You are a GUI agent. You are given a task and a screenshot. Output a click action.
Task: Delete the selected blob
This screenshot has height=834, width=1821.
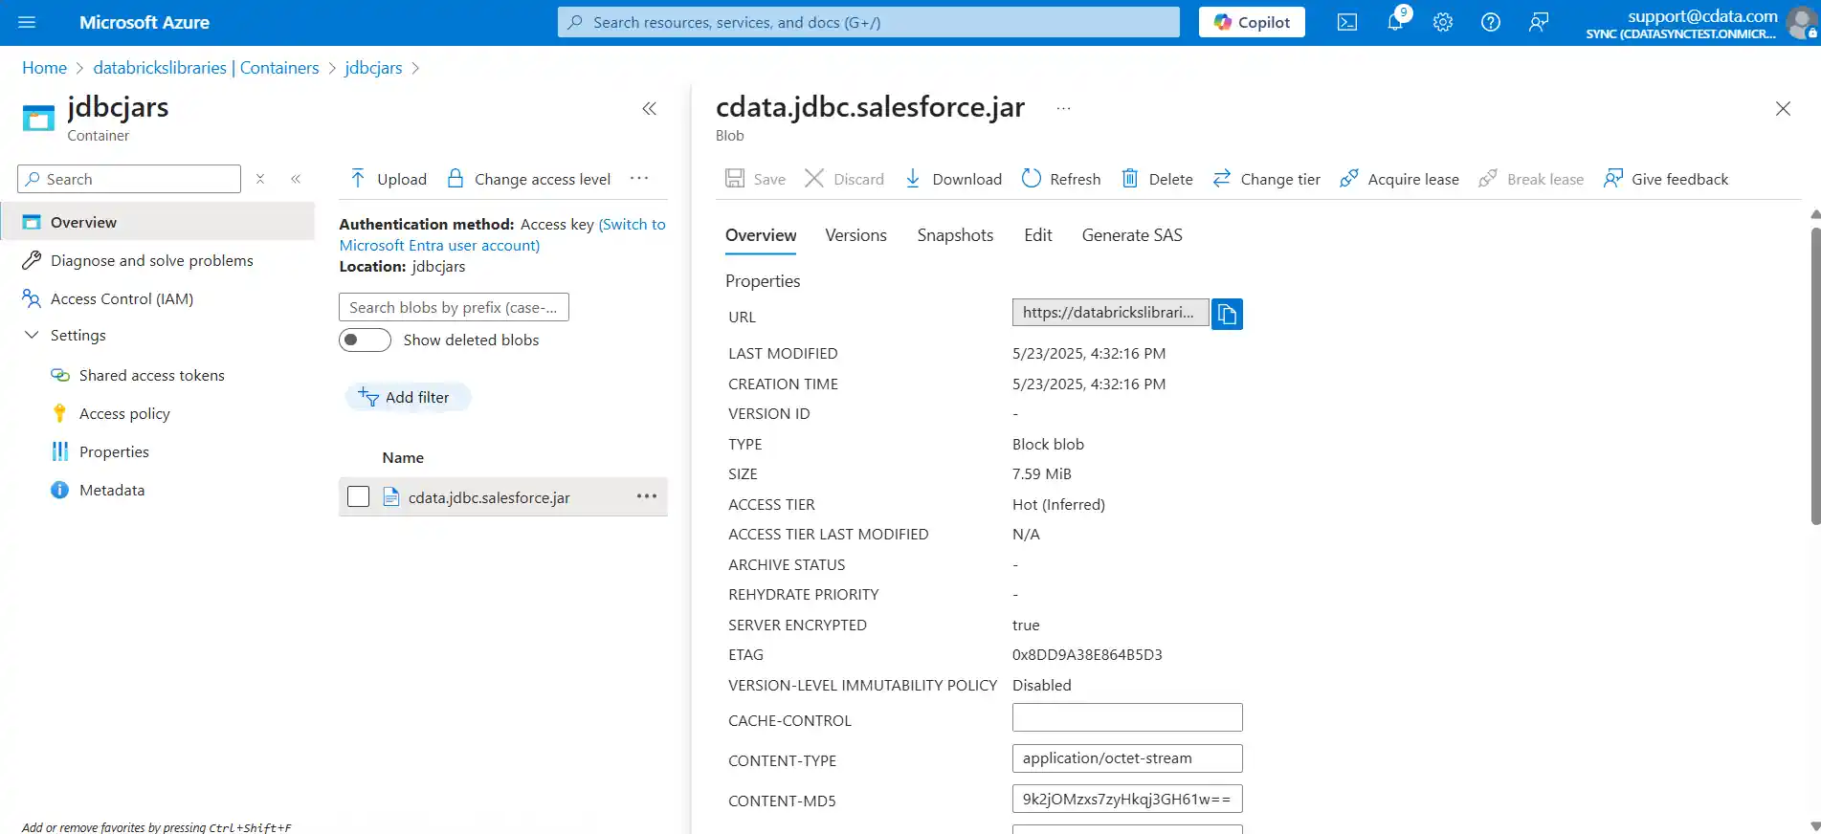tap(1157, 179)
